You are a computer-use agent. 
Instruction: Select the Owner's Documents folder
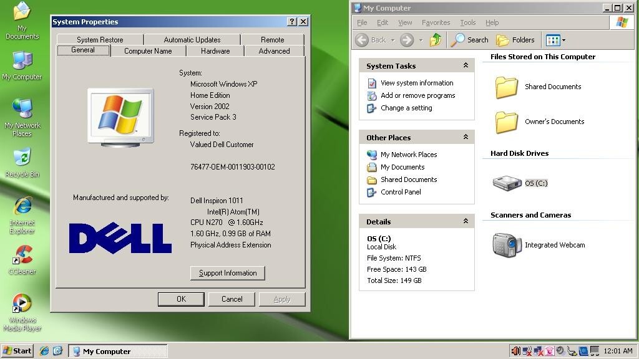pos(540,122)
